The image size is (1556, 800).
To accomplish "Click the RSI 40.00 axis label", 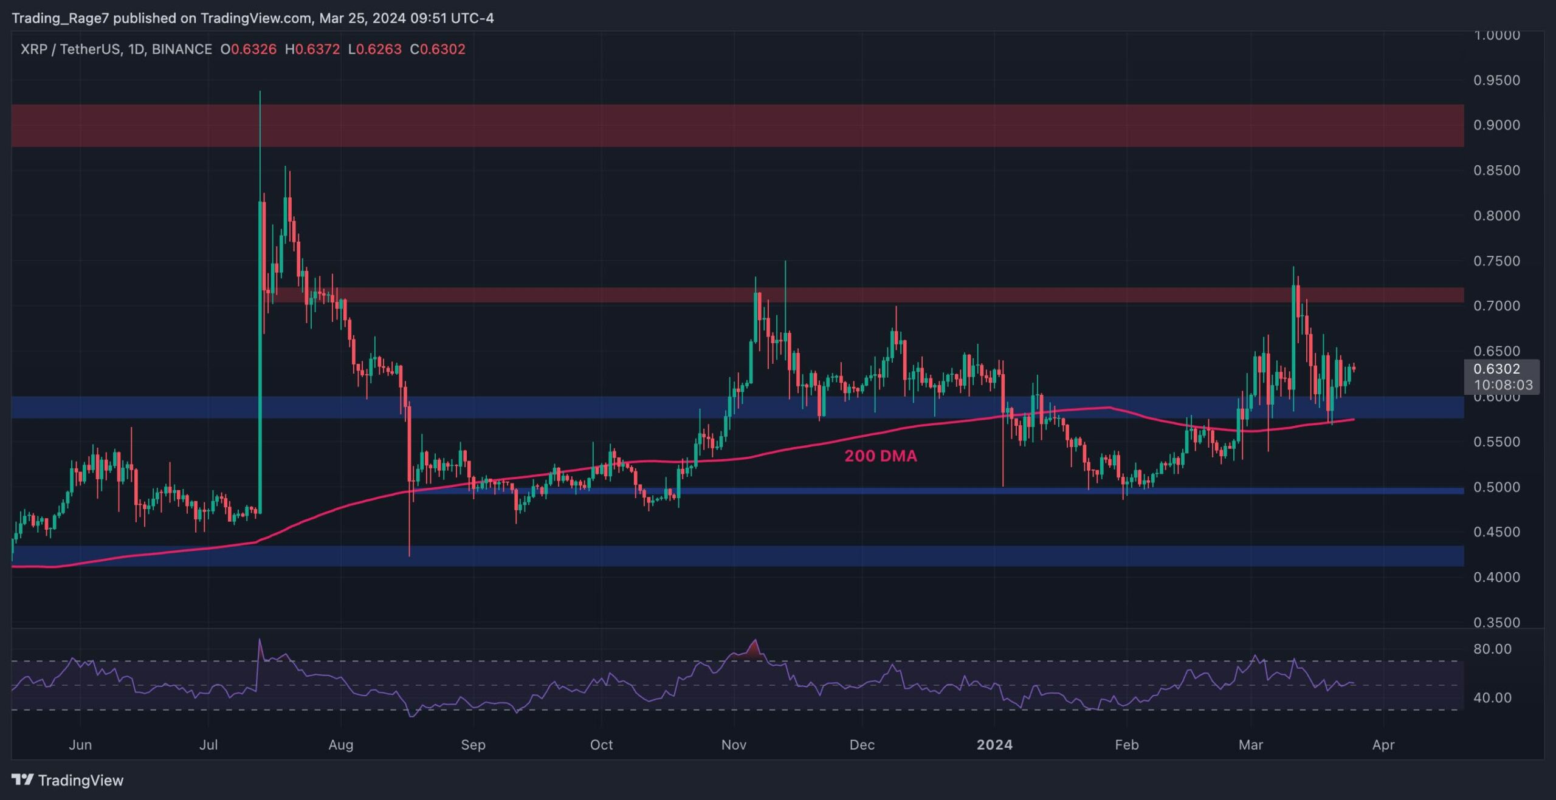I will click(1492, 697).
